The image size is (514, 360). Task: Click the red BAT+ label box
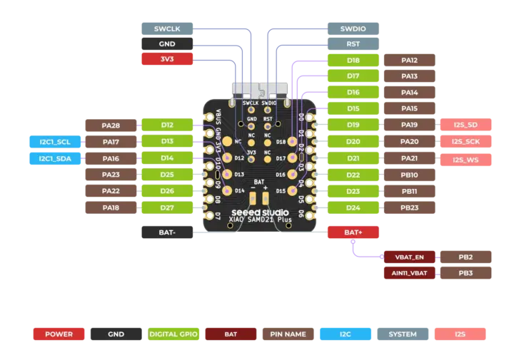click(353, 232)
